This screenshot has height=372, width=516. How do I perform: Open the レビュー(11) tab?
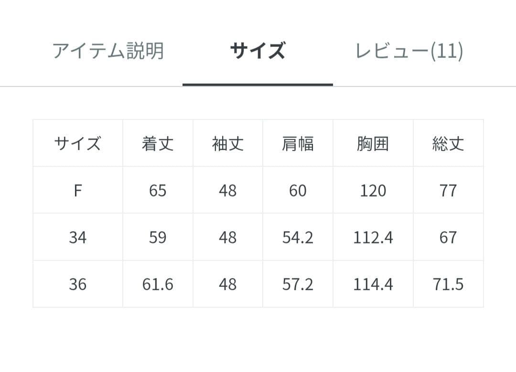tap(408, 50)
